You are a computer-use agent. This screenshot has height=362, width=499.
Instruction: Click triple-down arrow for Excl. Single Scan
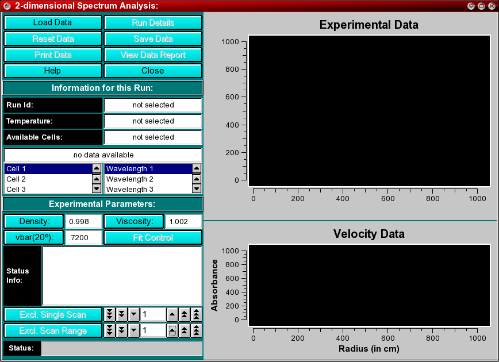tap(109, 314)
